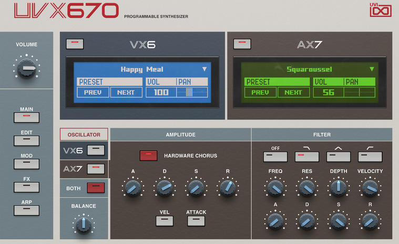
Task: Click the Happy Meal preset name
Action: 142,69
